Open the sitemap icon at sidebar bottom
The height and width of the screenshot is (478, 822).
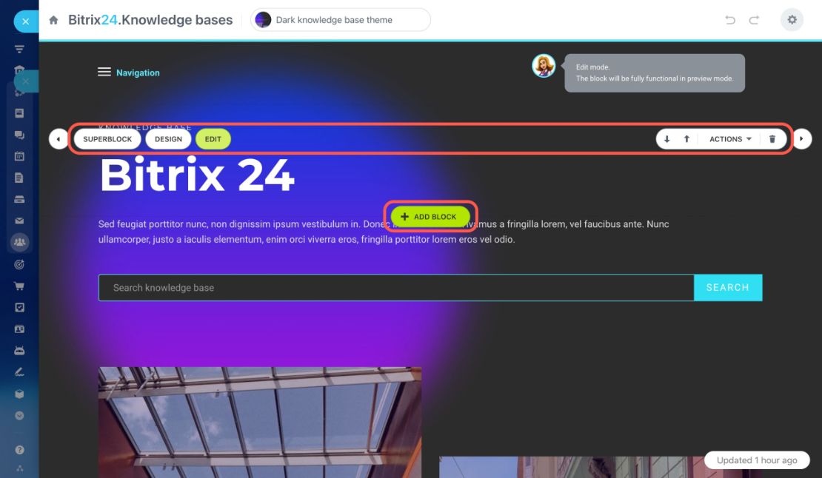click(x=19, y=468)
